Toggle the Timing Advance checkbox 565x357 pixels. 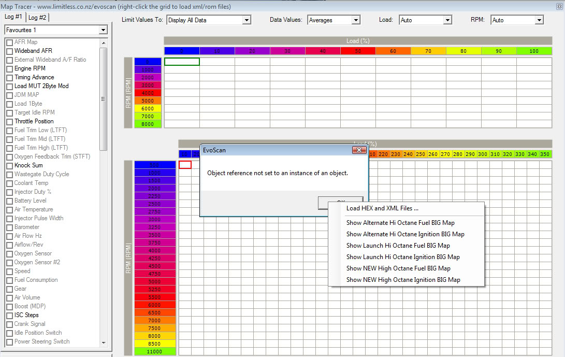click(10, 78)
